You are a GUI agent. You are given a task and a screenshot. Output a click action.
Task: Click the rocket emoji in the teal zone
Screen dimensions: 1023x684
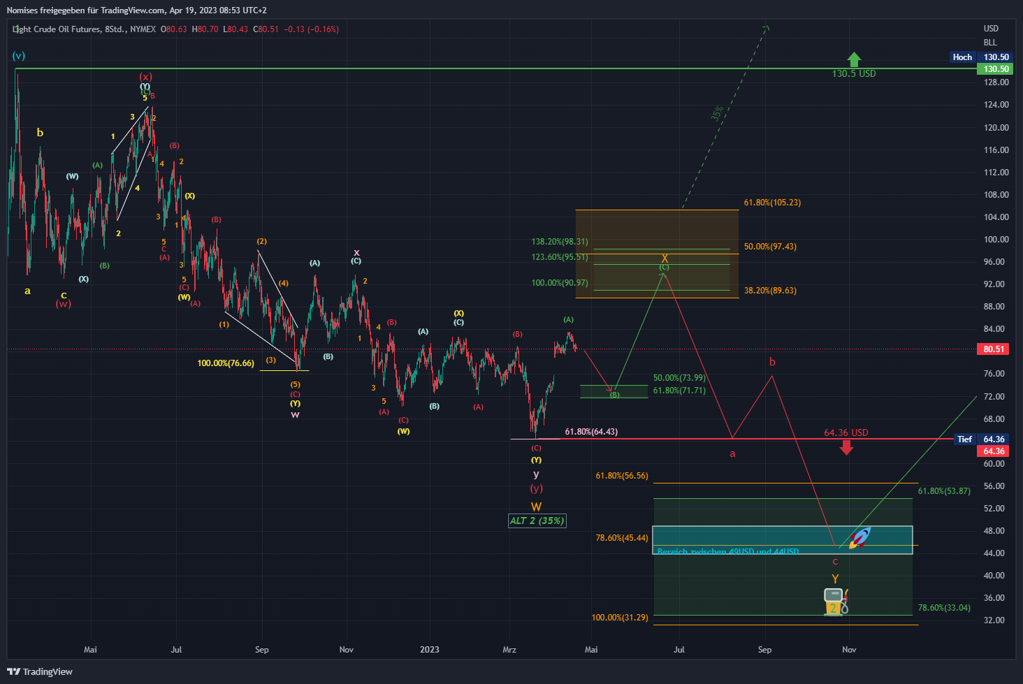click(859, 538)
